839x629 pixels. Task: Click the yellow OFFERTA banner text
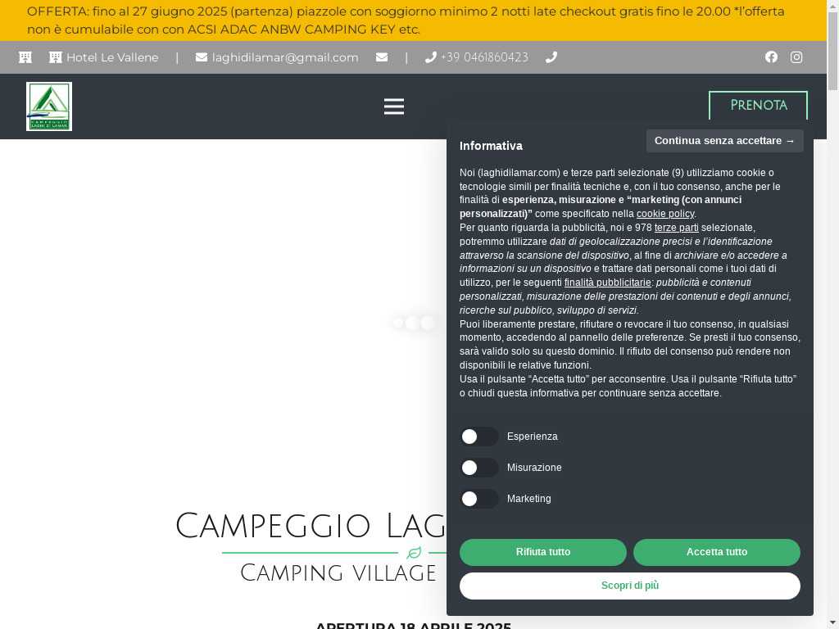406,20
